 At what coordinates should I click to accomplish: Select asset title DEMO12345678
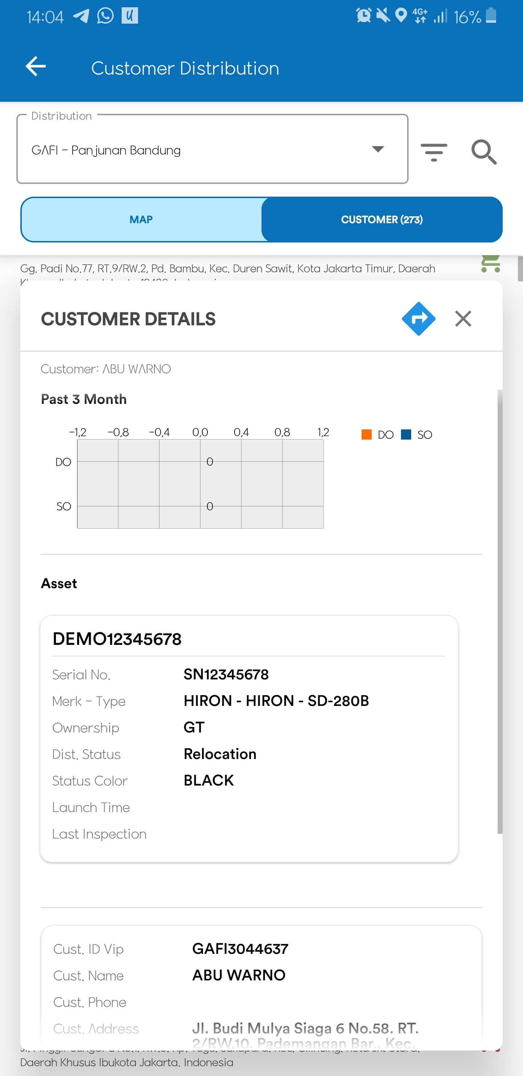[x=117, y=639]
